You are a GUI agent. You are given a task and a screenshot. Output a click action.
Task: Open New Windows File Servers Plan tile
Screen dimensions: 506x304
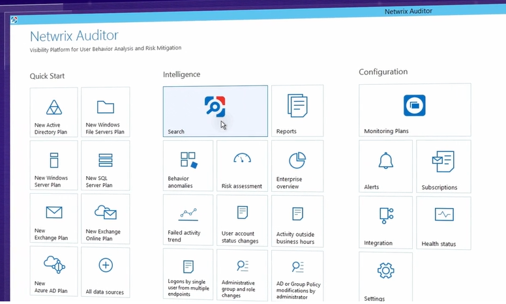[x=106, y=112]
